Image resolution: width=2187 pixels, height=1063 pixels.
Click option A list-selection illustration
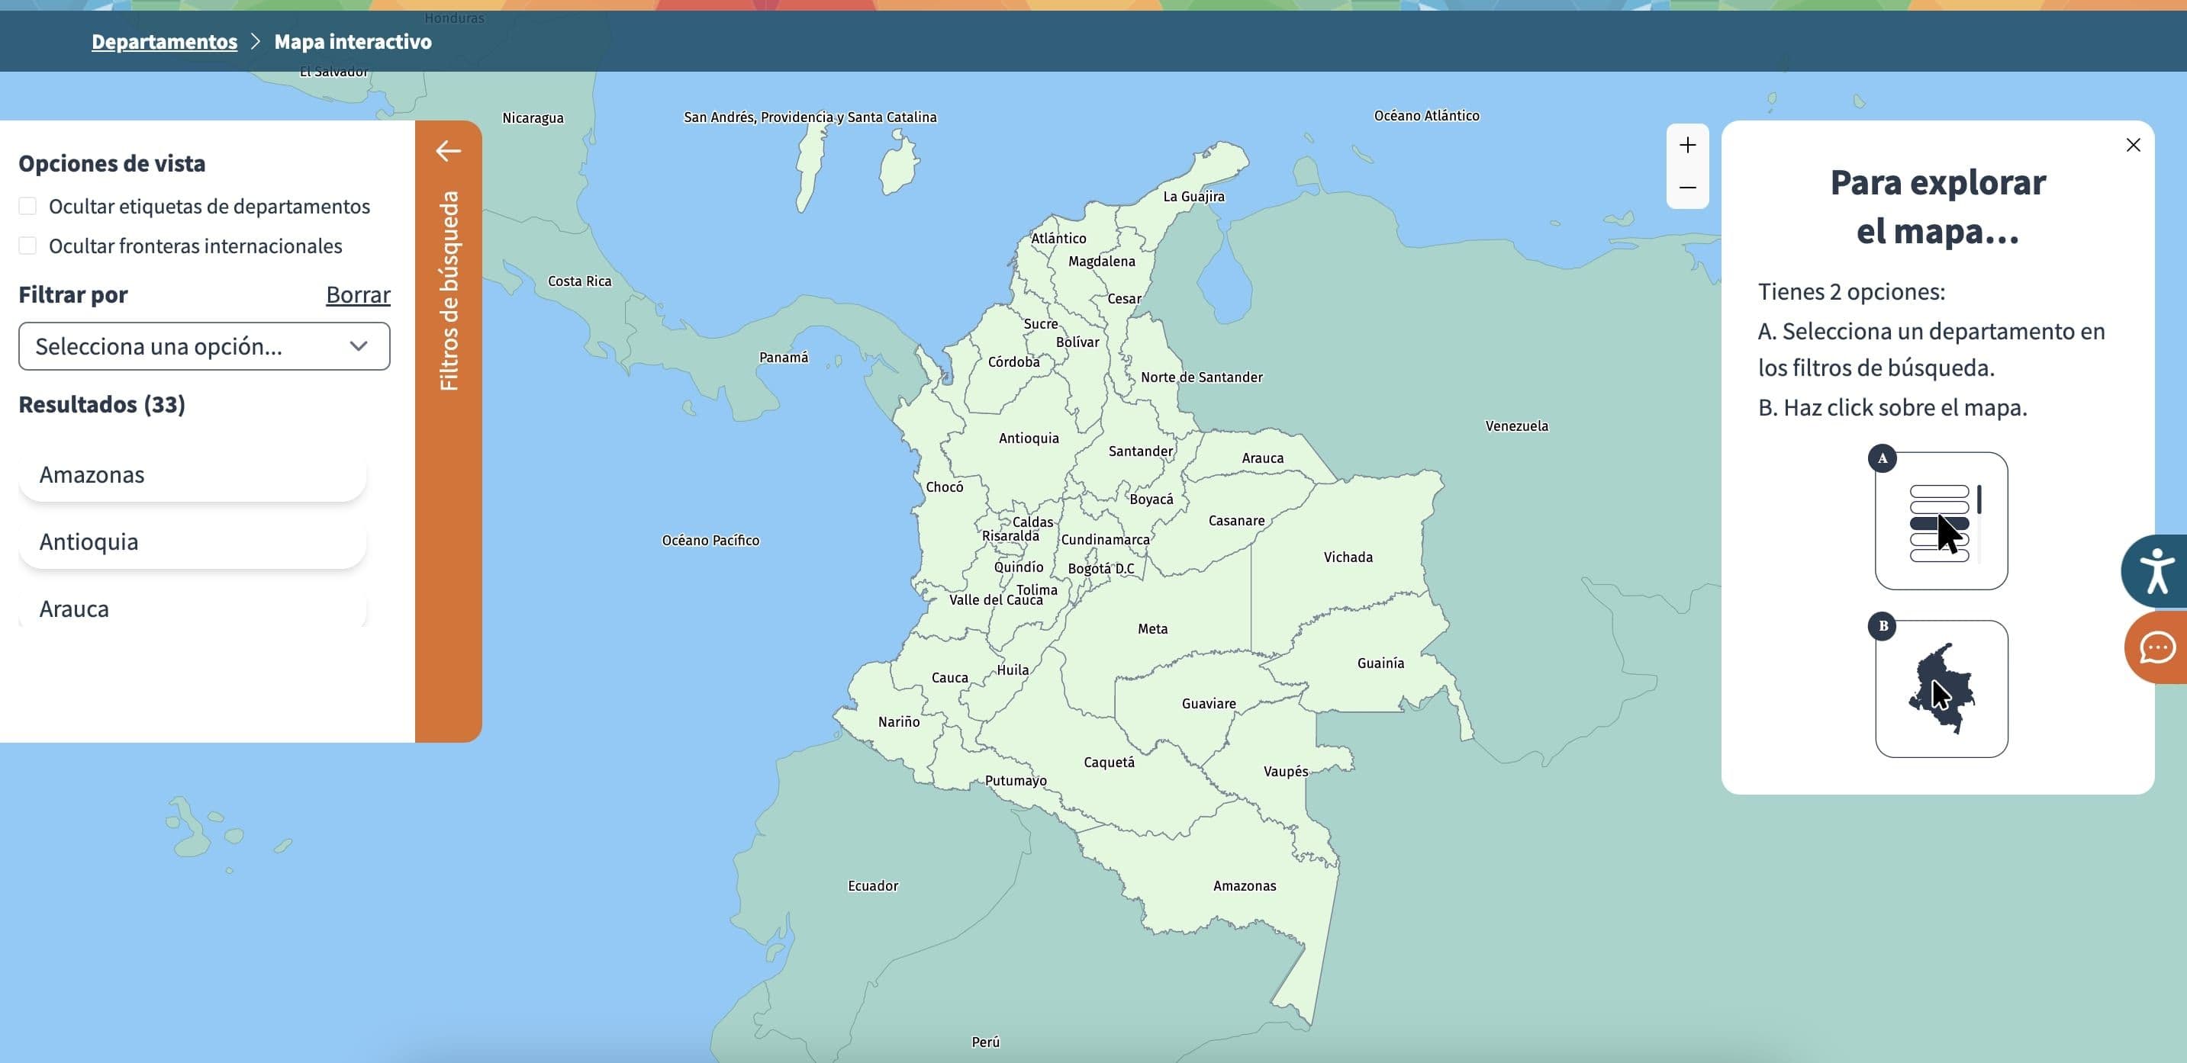click(1941, 520)
